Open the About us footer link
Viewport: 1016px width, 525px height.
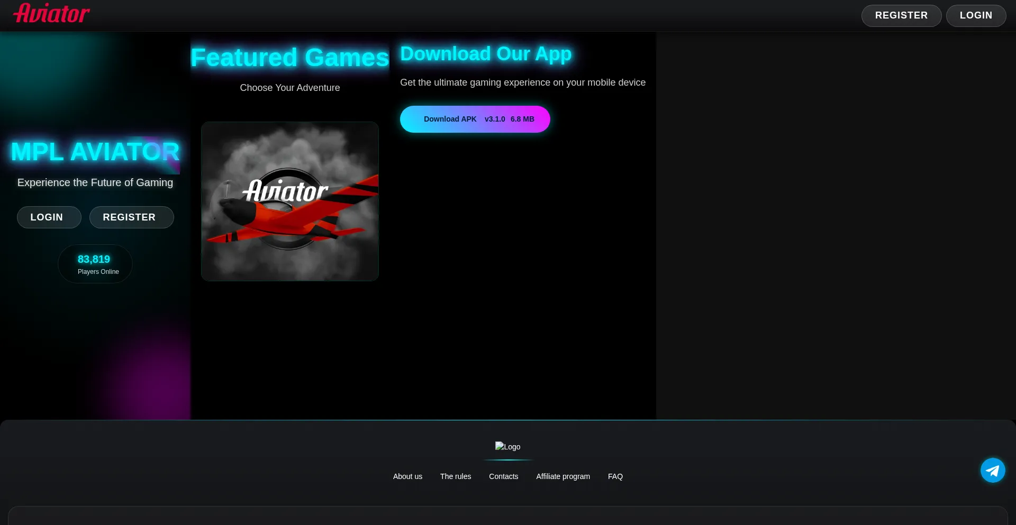pos(407,476)
